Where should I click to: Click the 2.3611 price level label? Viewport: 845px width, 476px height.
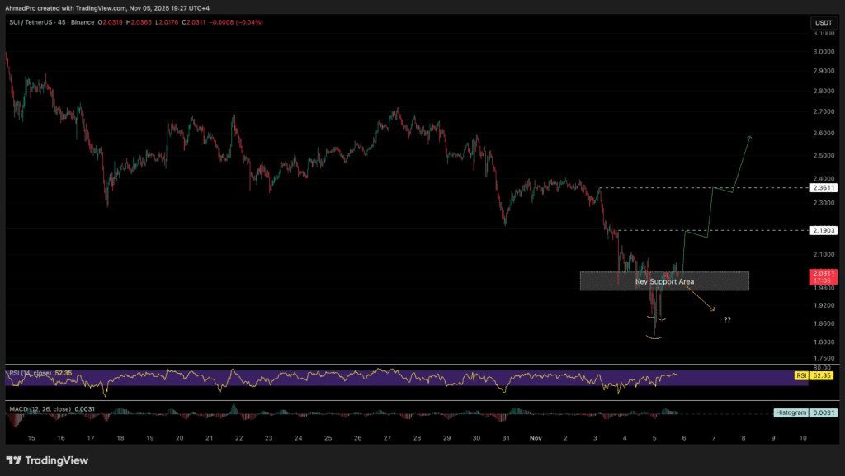822,188
